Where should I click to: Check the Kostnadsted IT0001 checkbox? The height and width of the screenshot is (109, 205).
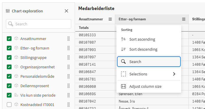(9, 105)
